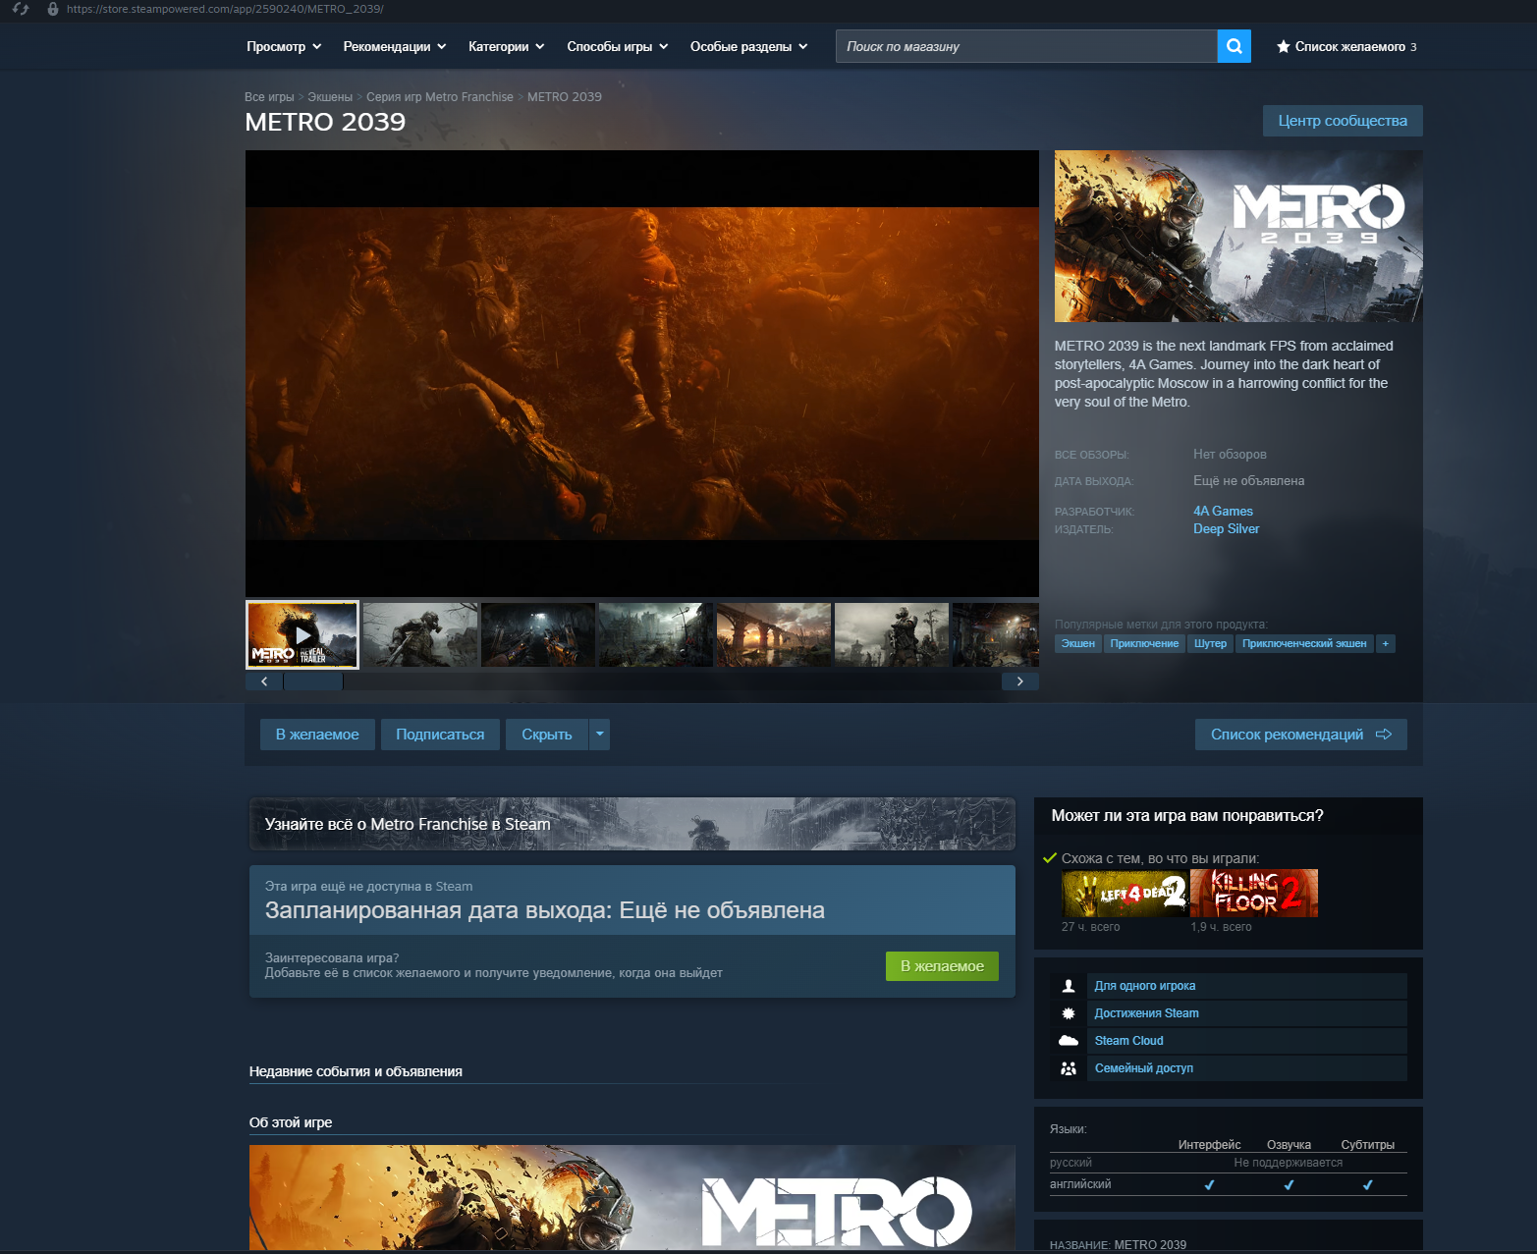This screenshot has height=1254, width=1537.
Task: Click the green В желаемое button
Action: [942, 966]
